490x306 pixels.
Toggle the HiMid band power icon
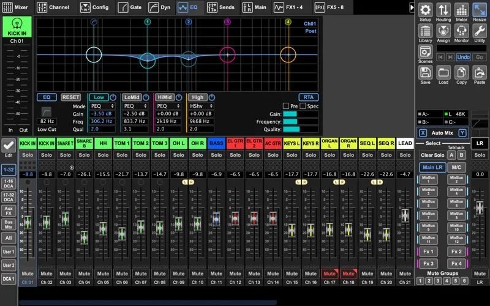[x=179, y=97]
